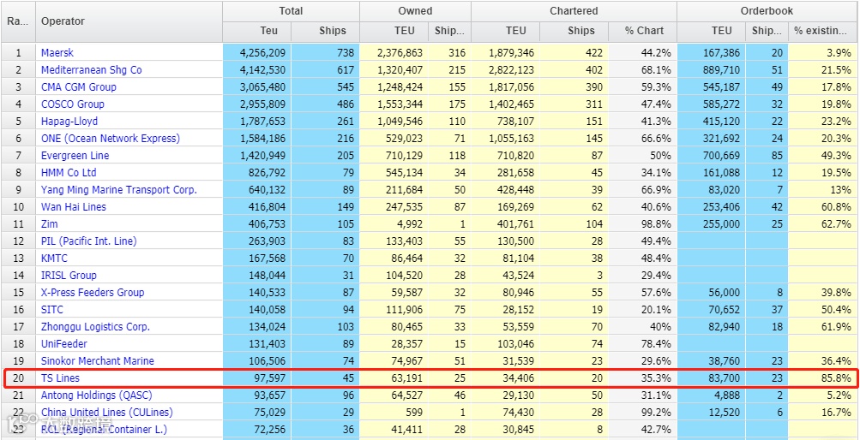Click the Chartered group header
Screen dimensions: 860x440
coord(574,11)
